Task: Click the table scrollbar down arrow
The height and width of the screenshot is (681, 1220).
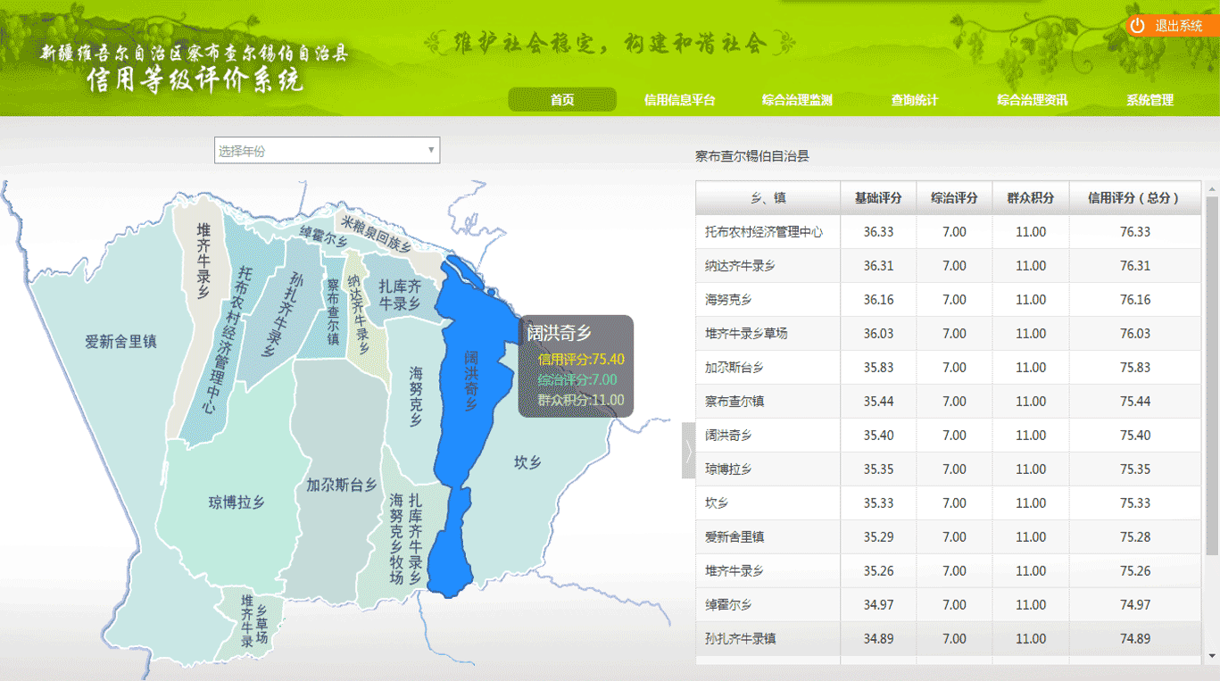Action: pyautogui.click(x=1212, y=656)
